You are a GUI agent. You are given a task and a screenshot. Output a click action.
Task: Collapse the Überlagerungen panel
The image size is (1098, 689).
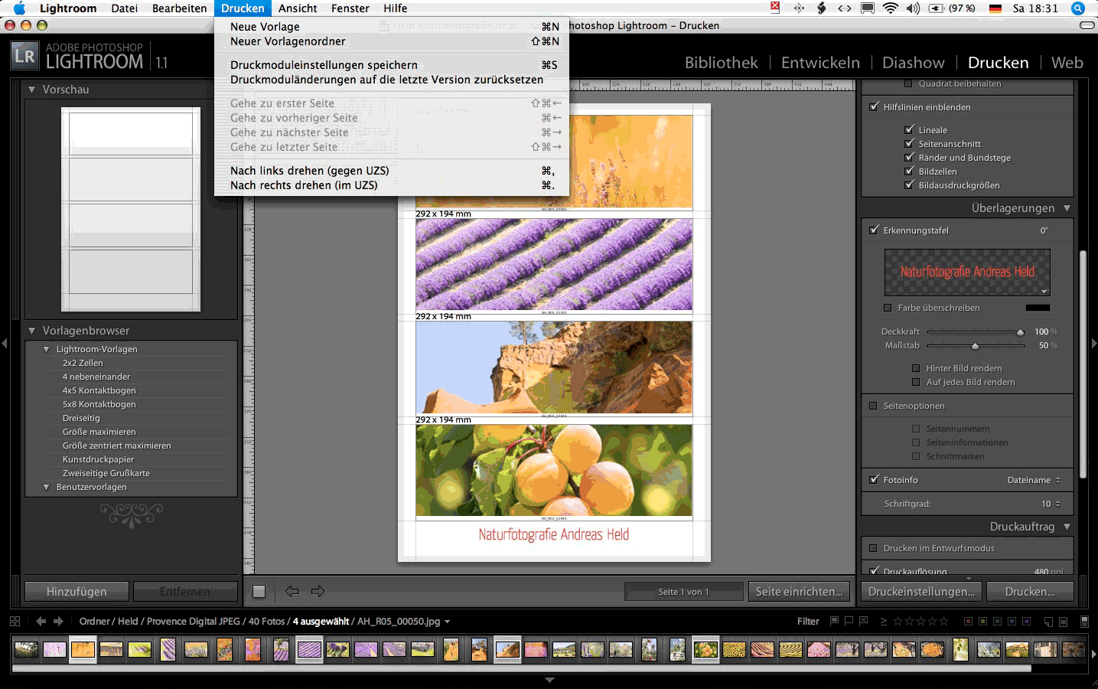point(1067,208)
